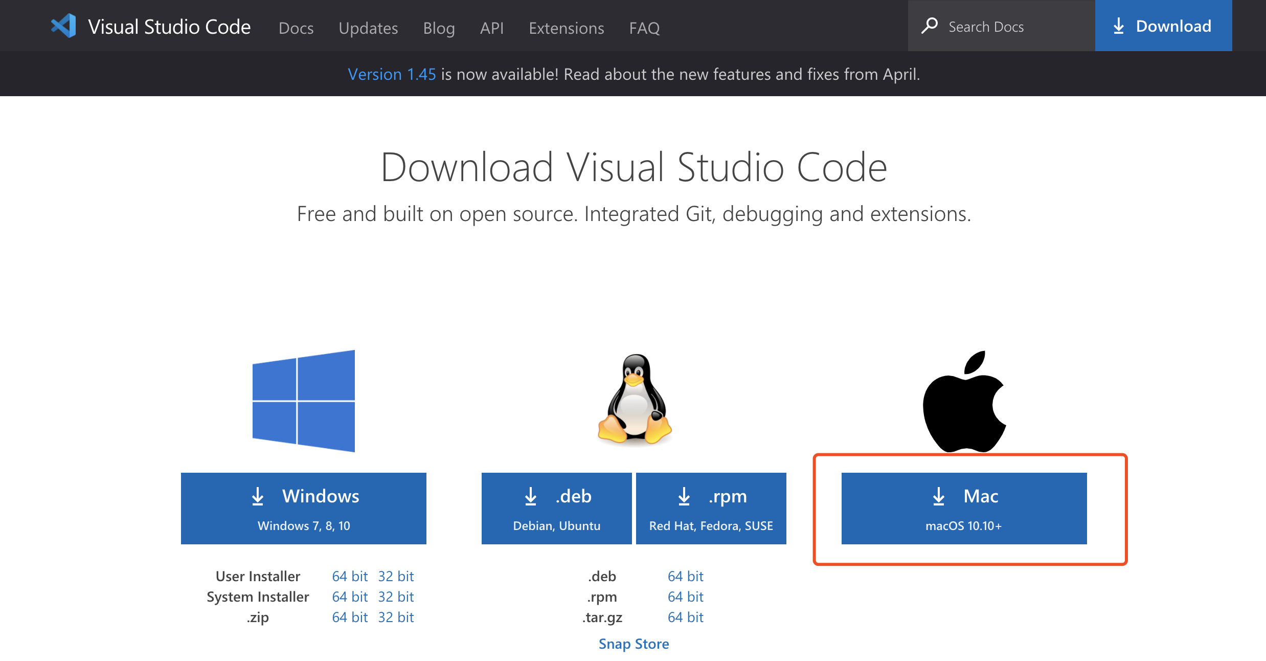Open the Docs menu item
Screen dimensions: 1266x661
tap(296, 28)
